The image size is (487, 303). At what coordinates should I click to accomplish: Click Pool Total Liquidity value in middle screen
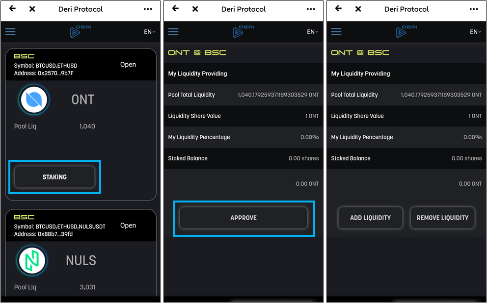click(x=278, y=95)
